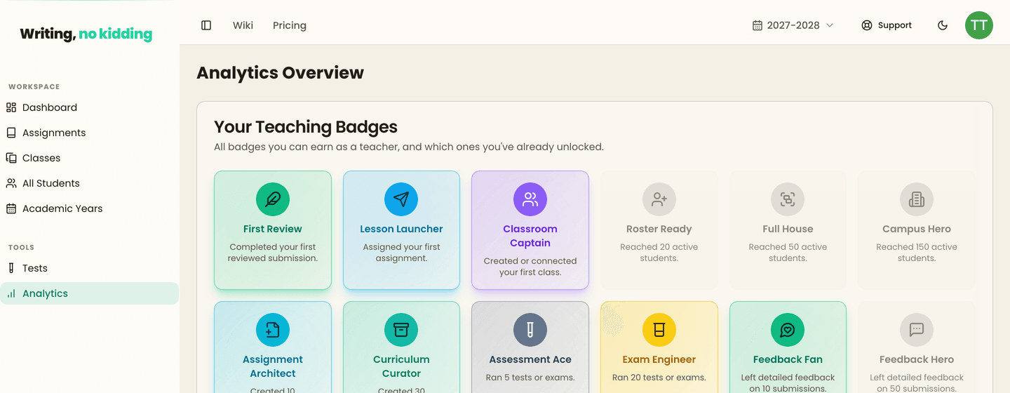Select the locked Full House badge title
The width and height of the screenshot is (1010, 393).
coord(788,229)
